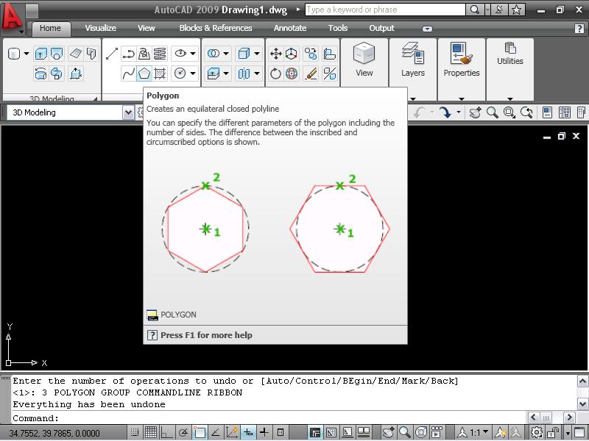Select the Rotate circular arrow tool
This screenshot has height=441, width=589.
pos(275,73)
